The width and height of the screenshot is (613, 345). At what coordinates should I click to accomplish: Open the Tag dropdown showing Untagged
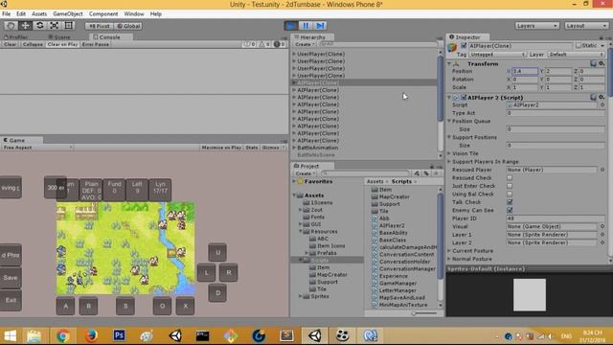(497, 55)
